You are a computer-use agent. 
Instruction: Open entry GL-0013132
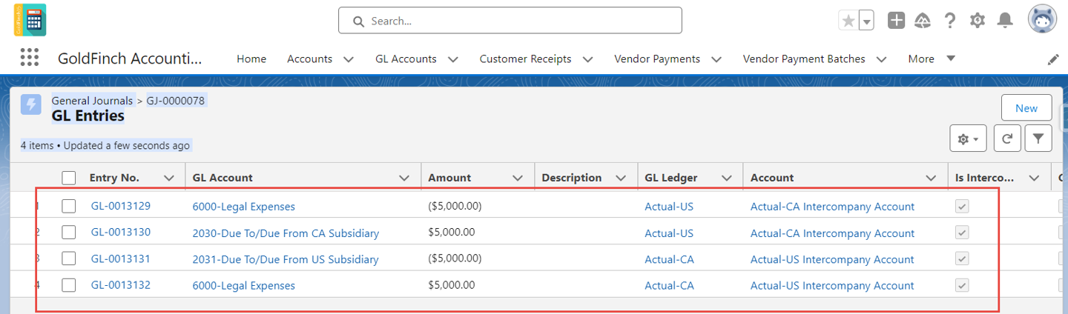tap(121, 285)
